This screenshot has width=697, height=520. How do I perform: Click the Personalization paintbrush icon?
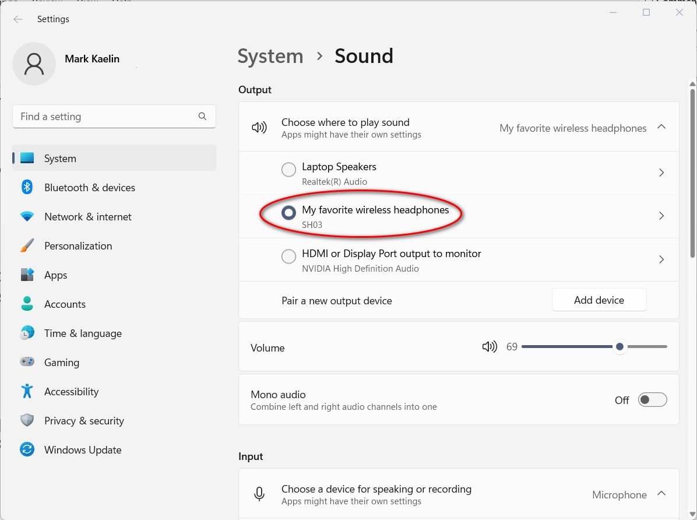coord(27,245)
